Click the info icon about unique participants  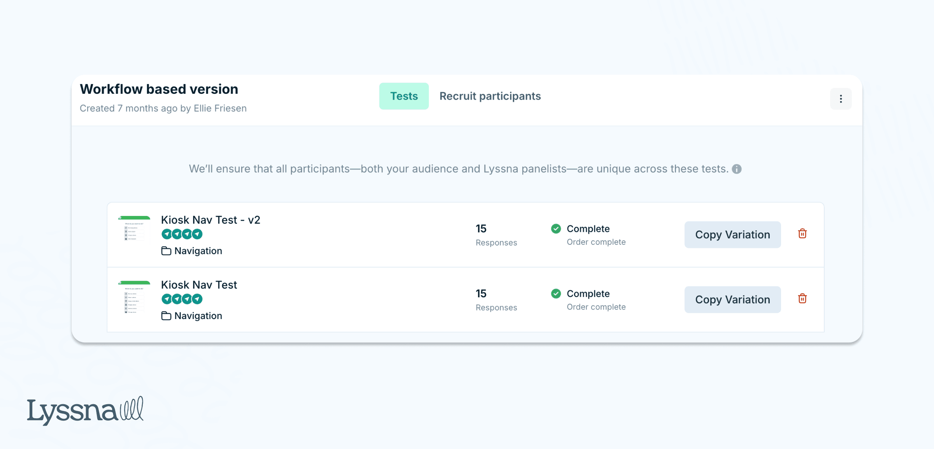coord(737,168)
